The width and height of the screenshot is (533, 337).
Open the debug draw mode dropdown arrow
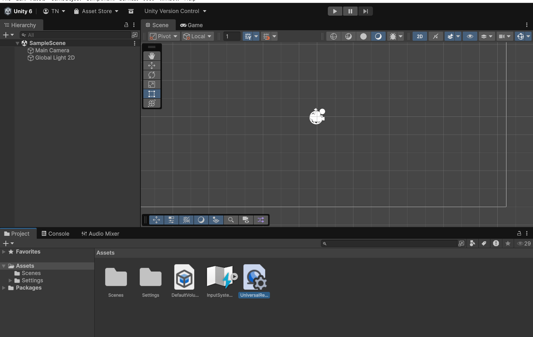[x=401, y=36]
